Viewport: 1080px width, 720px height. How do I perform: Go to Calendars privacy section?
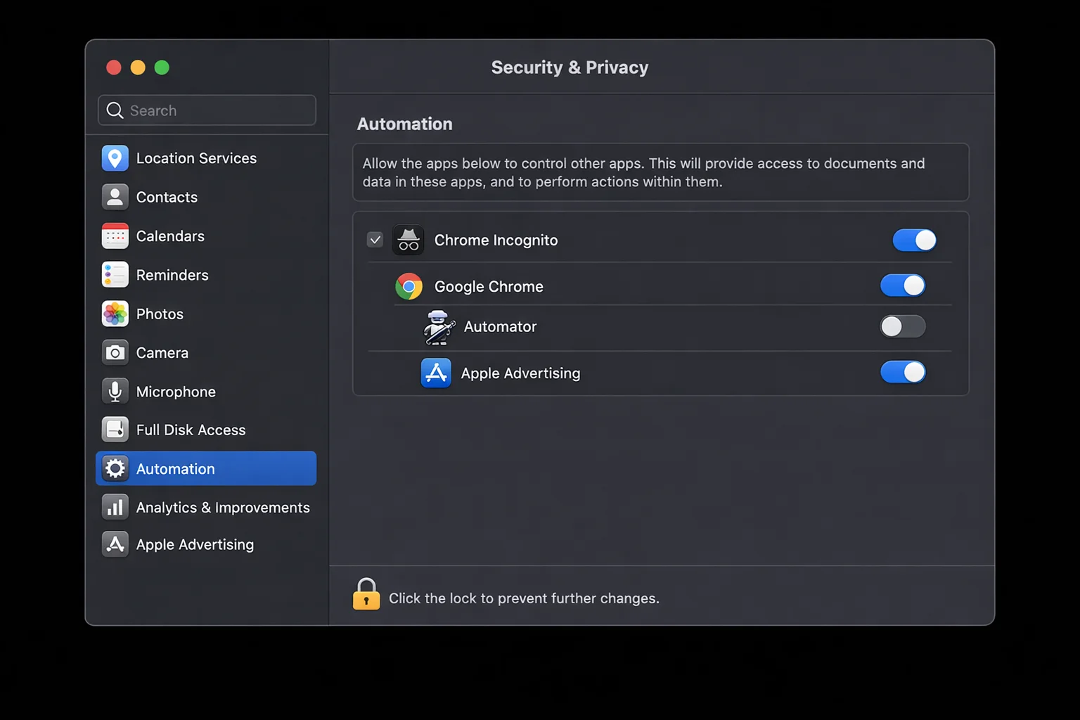[206, 236]
